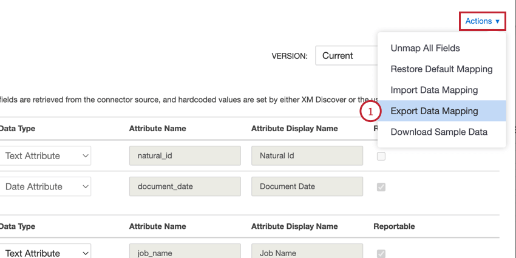Toggle Reportable checkbox for Job Name

[381, 253]
